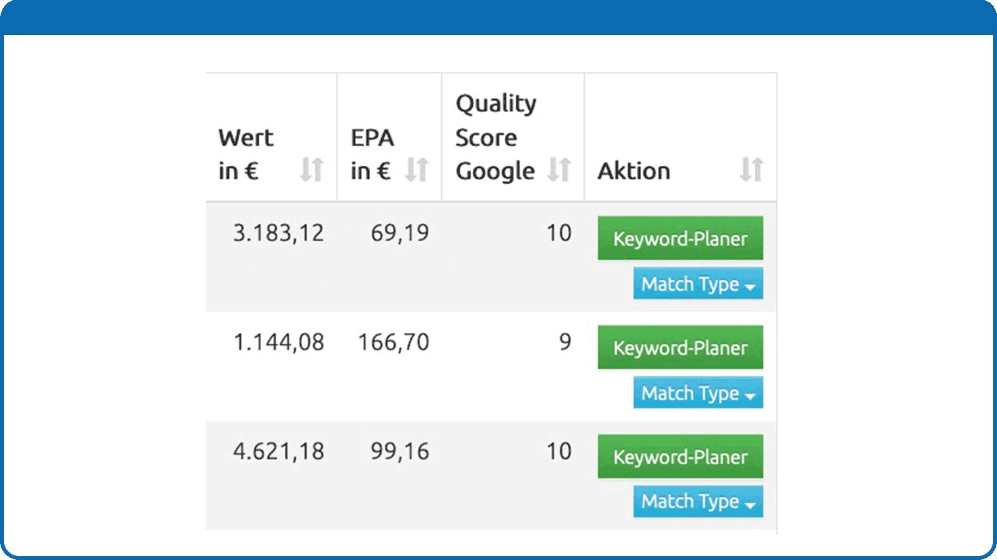This screenshot has height=560, width=997.
Task: Click the sort arrows beside Aktion
Action: pyautogui.click(x=752, y=170)
